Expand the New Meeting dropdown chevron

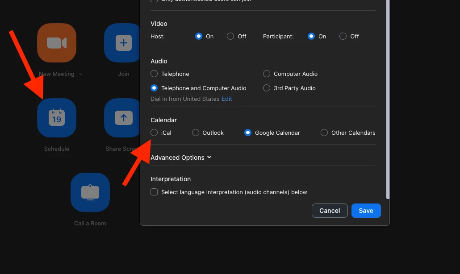click(x=81, y=74)
